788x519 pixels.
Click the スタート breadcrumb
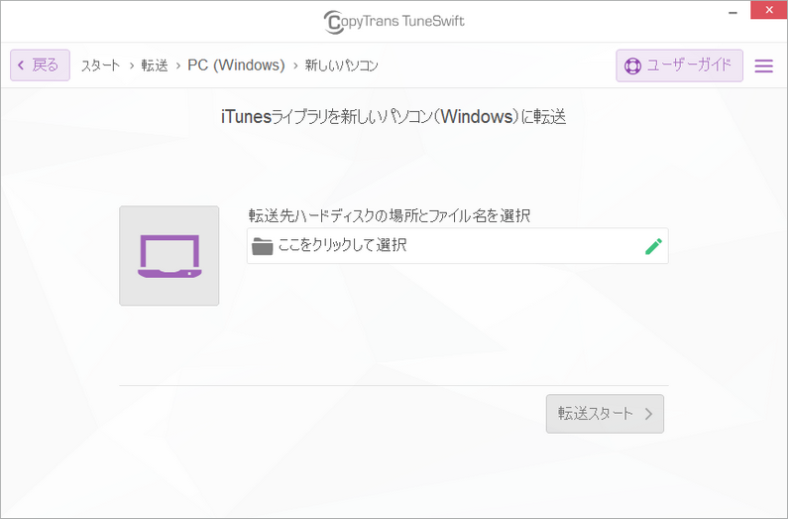click(x=100, y=65)
